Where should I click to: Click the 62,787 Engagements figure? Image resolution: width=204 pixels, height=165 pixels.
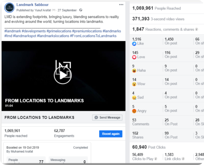(60, 131)
